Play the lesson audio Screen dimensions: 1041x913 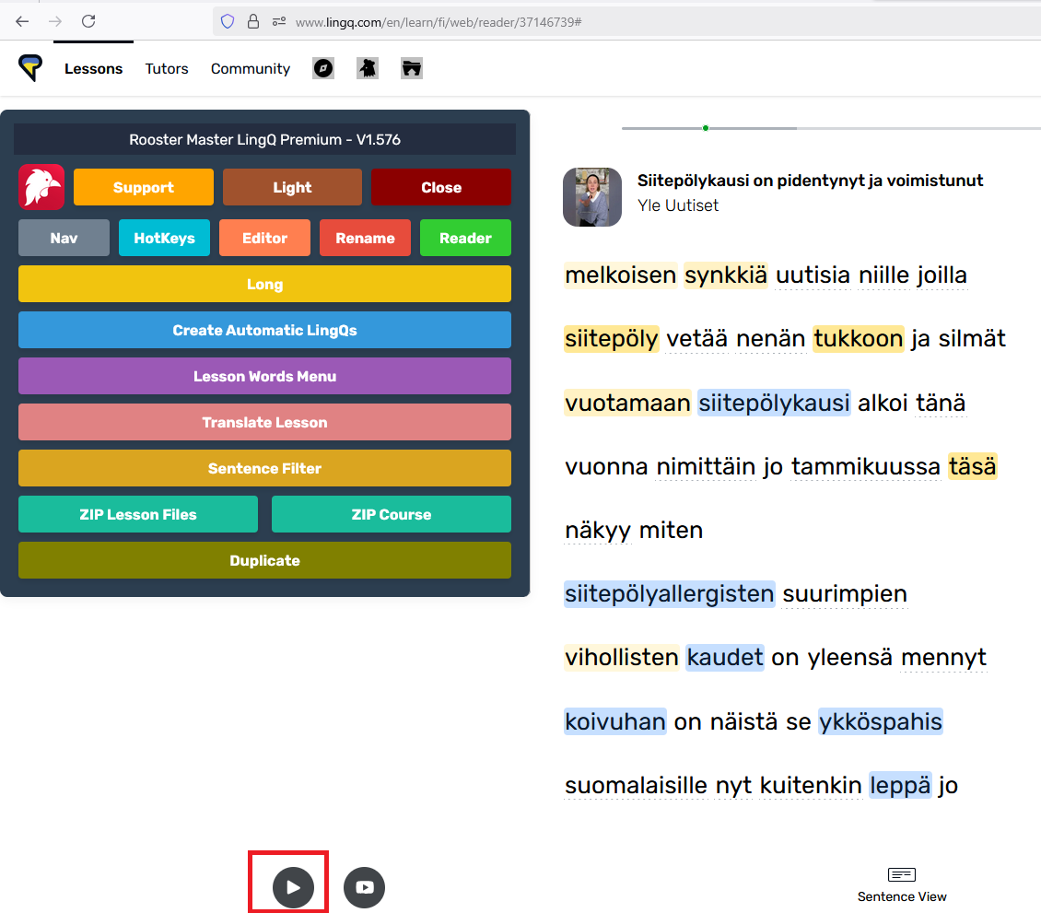293,887
